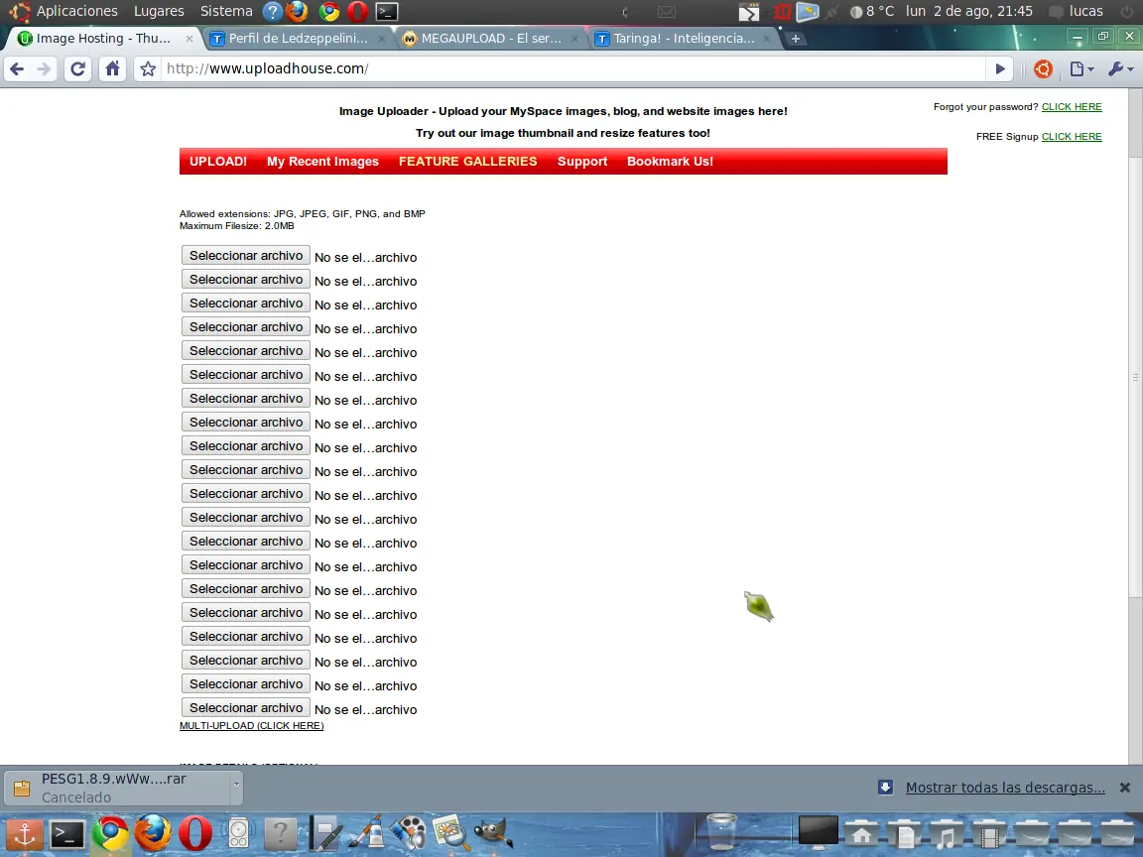Expand the download item options arrow
Viewport: 1143px width, 857px height.
pyautogui.click(x=235, y=785)
